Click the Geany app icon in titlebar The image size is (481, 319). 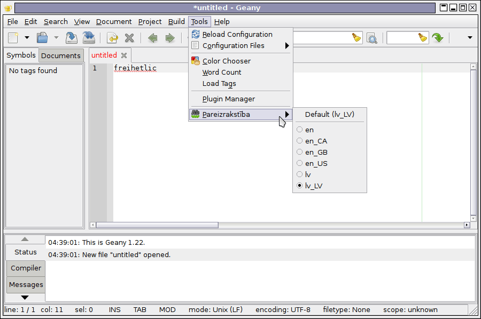click(8, 8)
